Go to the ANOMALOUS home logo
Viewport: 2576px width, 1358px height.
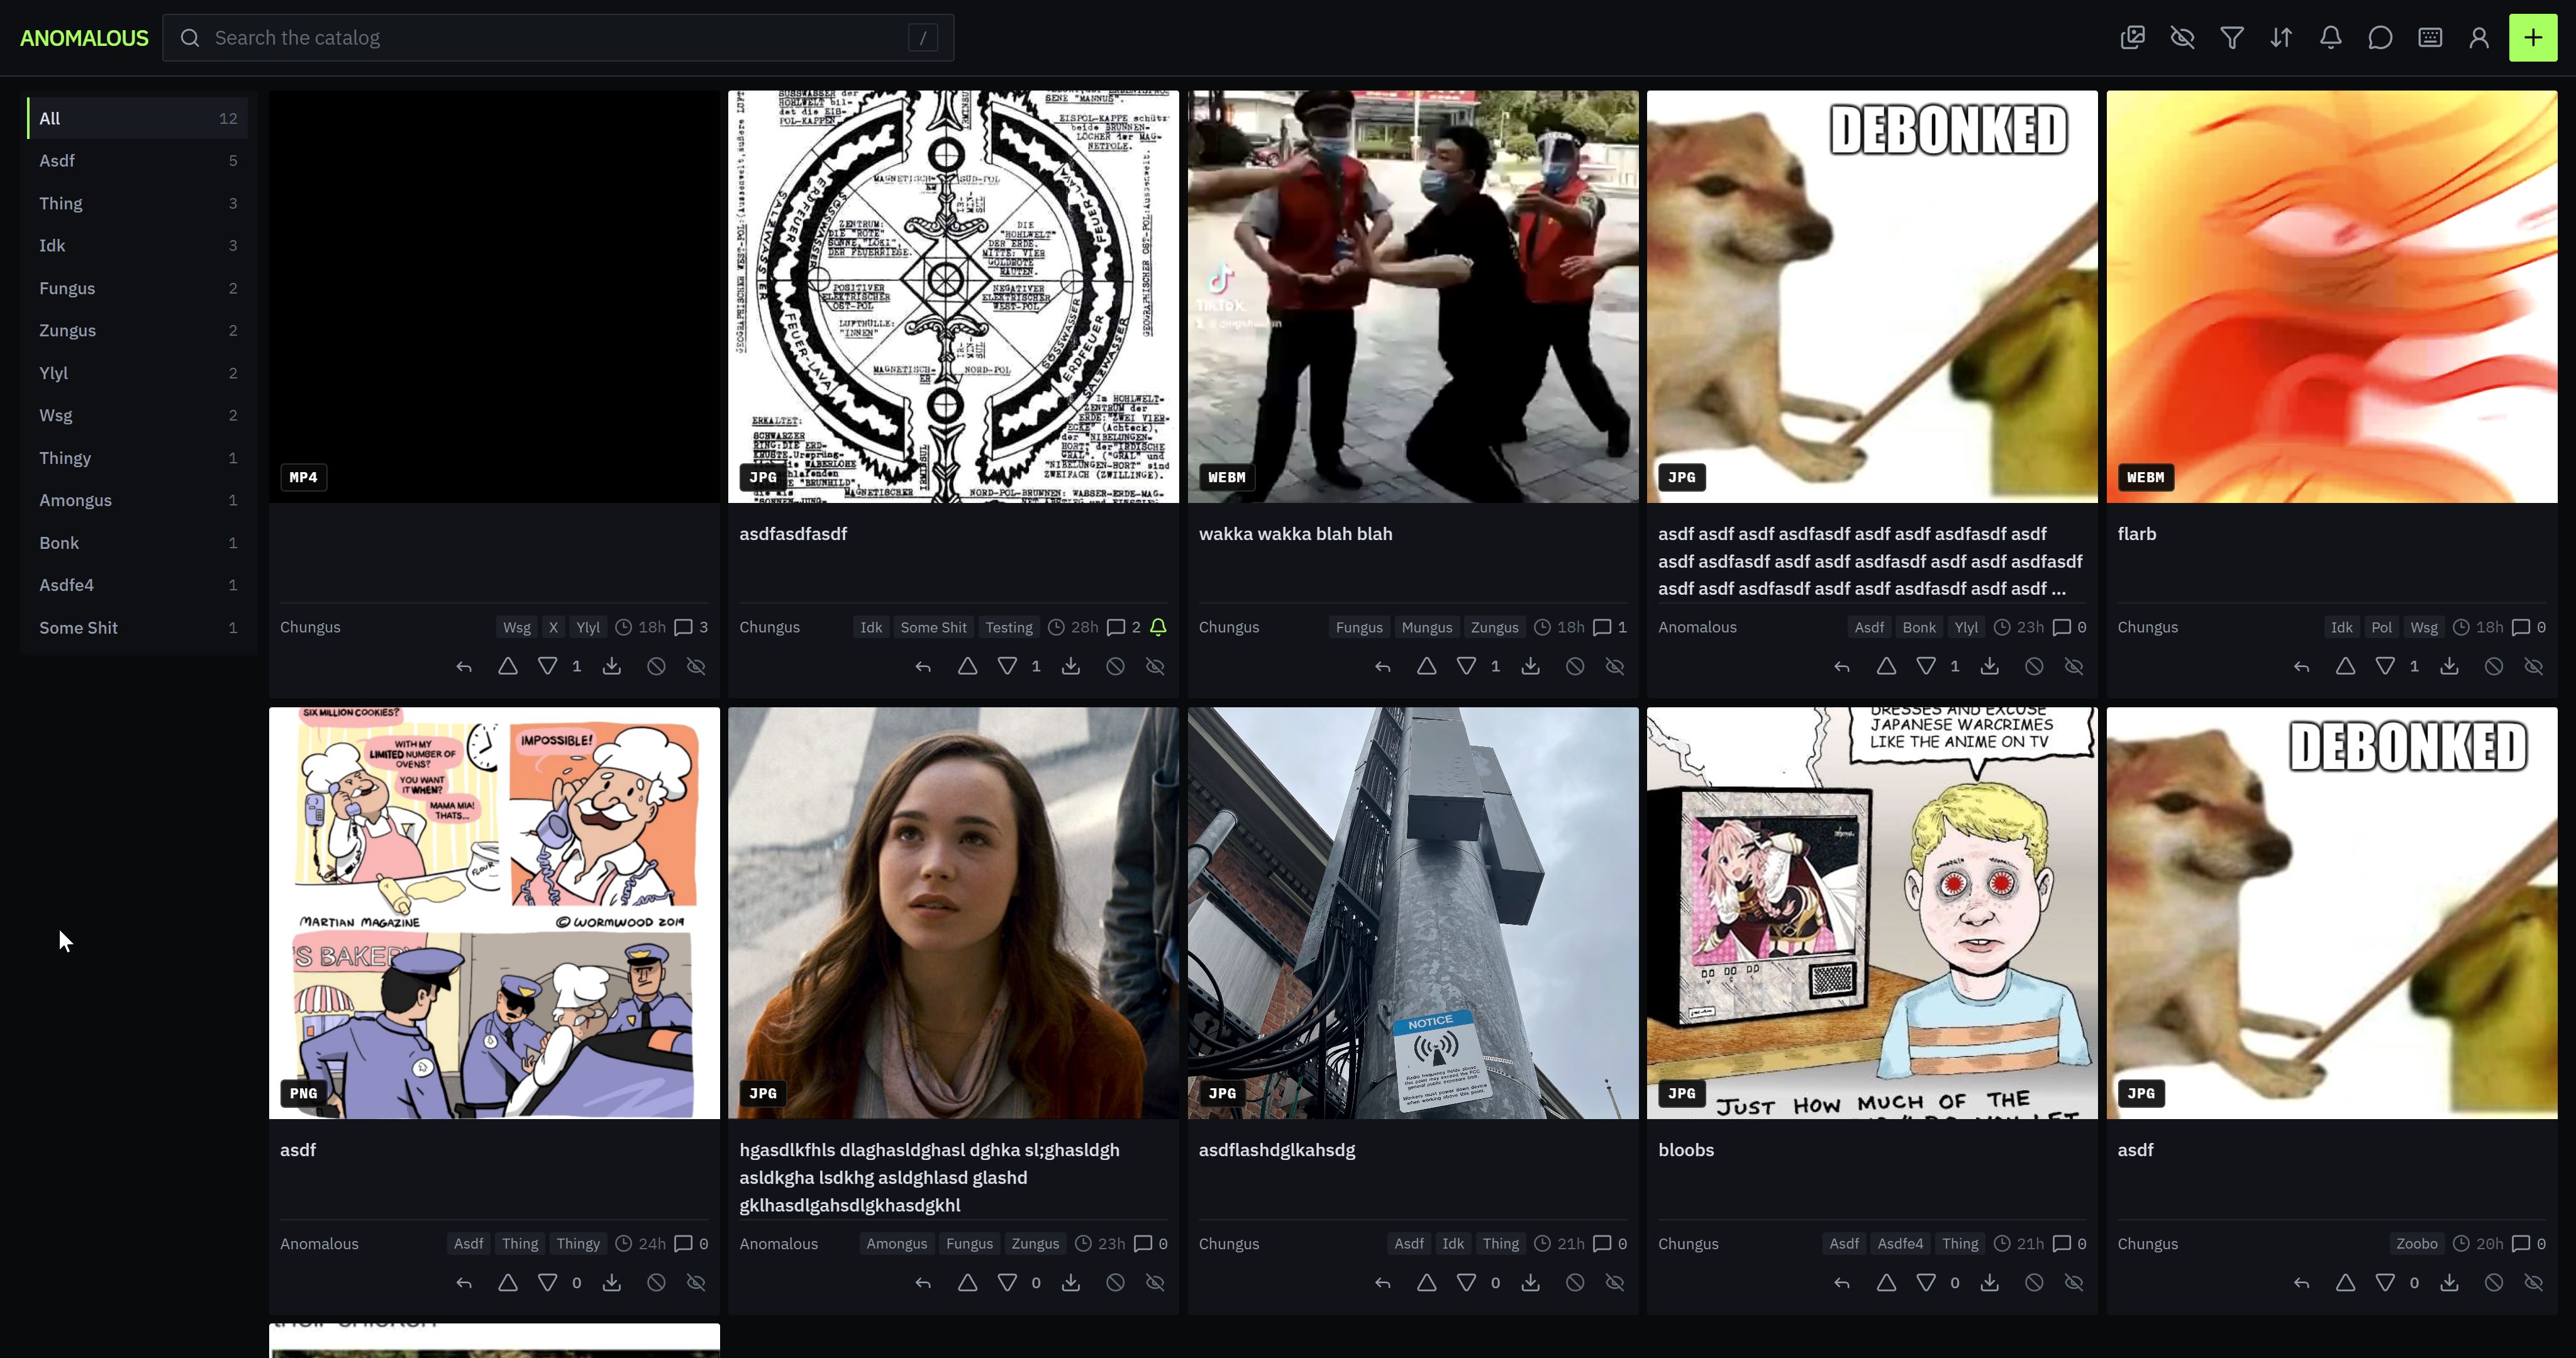(84, 38)
